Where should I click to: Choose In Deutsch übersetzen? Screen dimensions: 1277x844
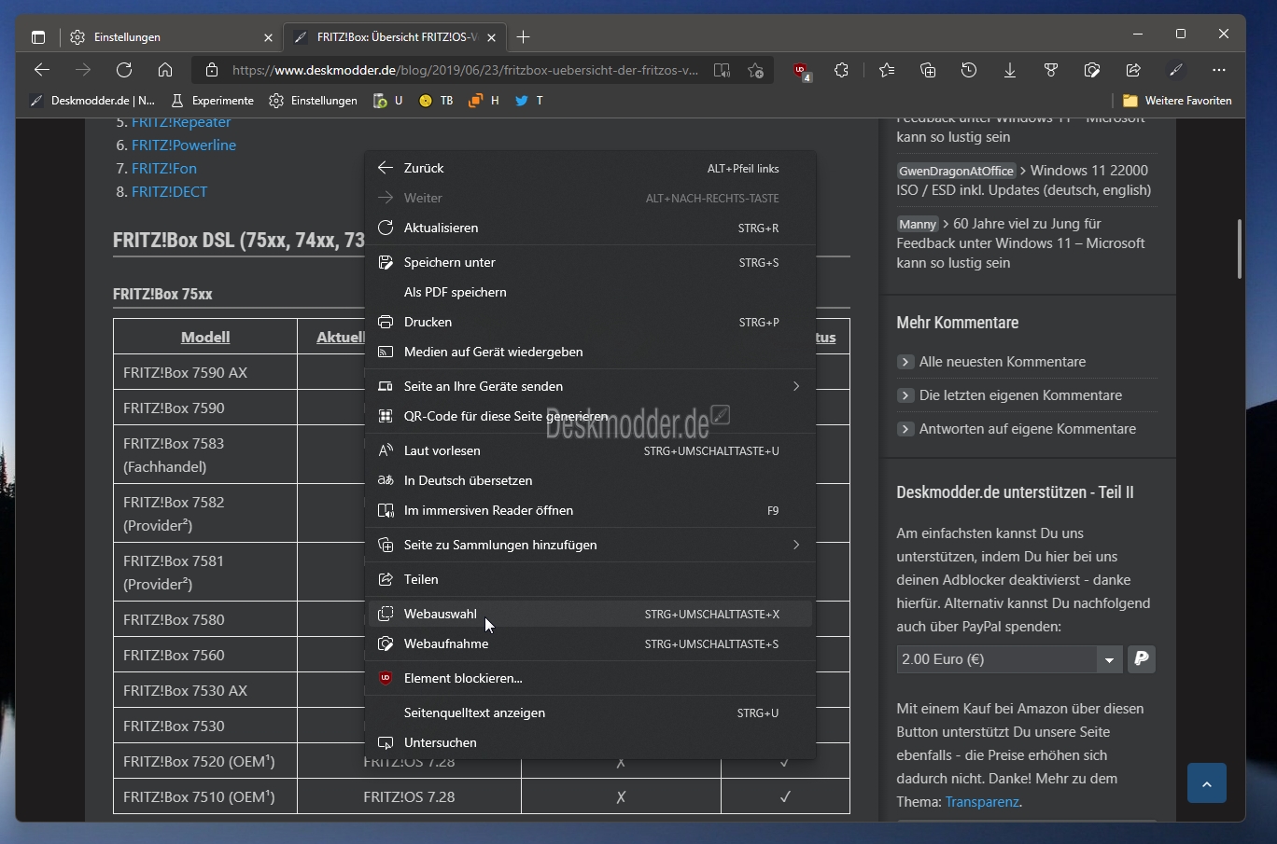pos(590,480)
